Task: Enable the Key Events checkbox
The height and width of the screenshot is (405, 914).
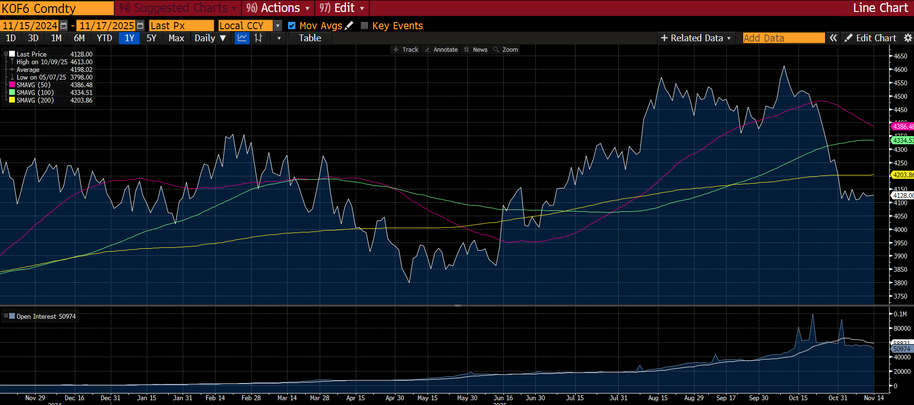Action: tap(364, 25)
